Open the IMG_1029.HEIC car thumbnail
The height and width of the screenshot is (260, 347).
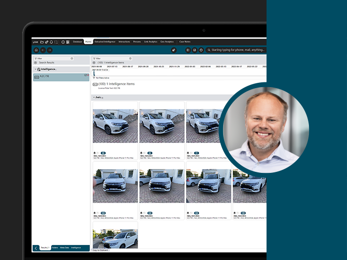click(115, 186)
